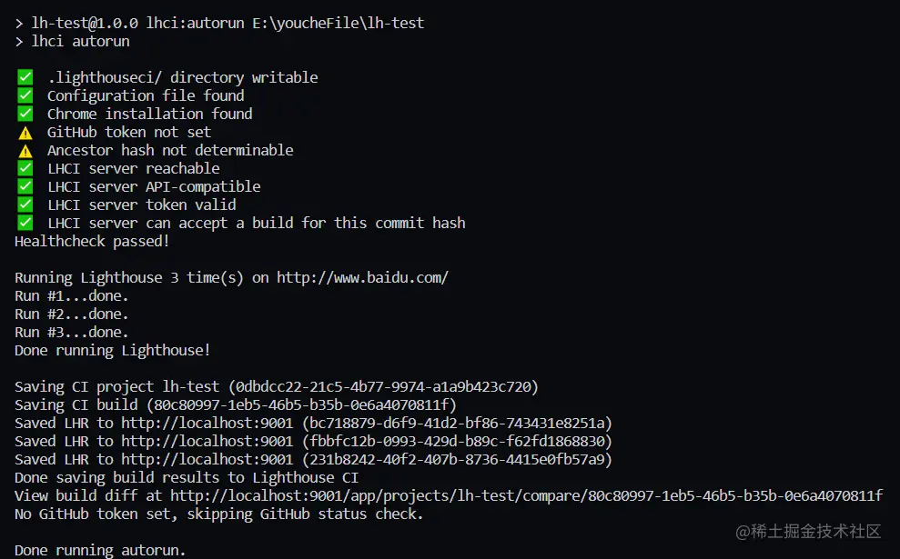Click green check next to directory writable
This screenshot has height=559, width=900.
[x=25, y=77]
